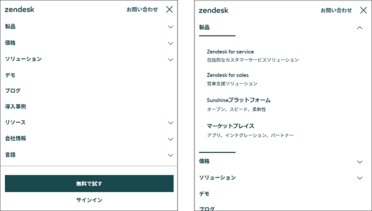Select 製品 menu label in left panel
Screen dimensions: 372x211
click(10, 27)
